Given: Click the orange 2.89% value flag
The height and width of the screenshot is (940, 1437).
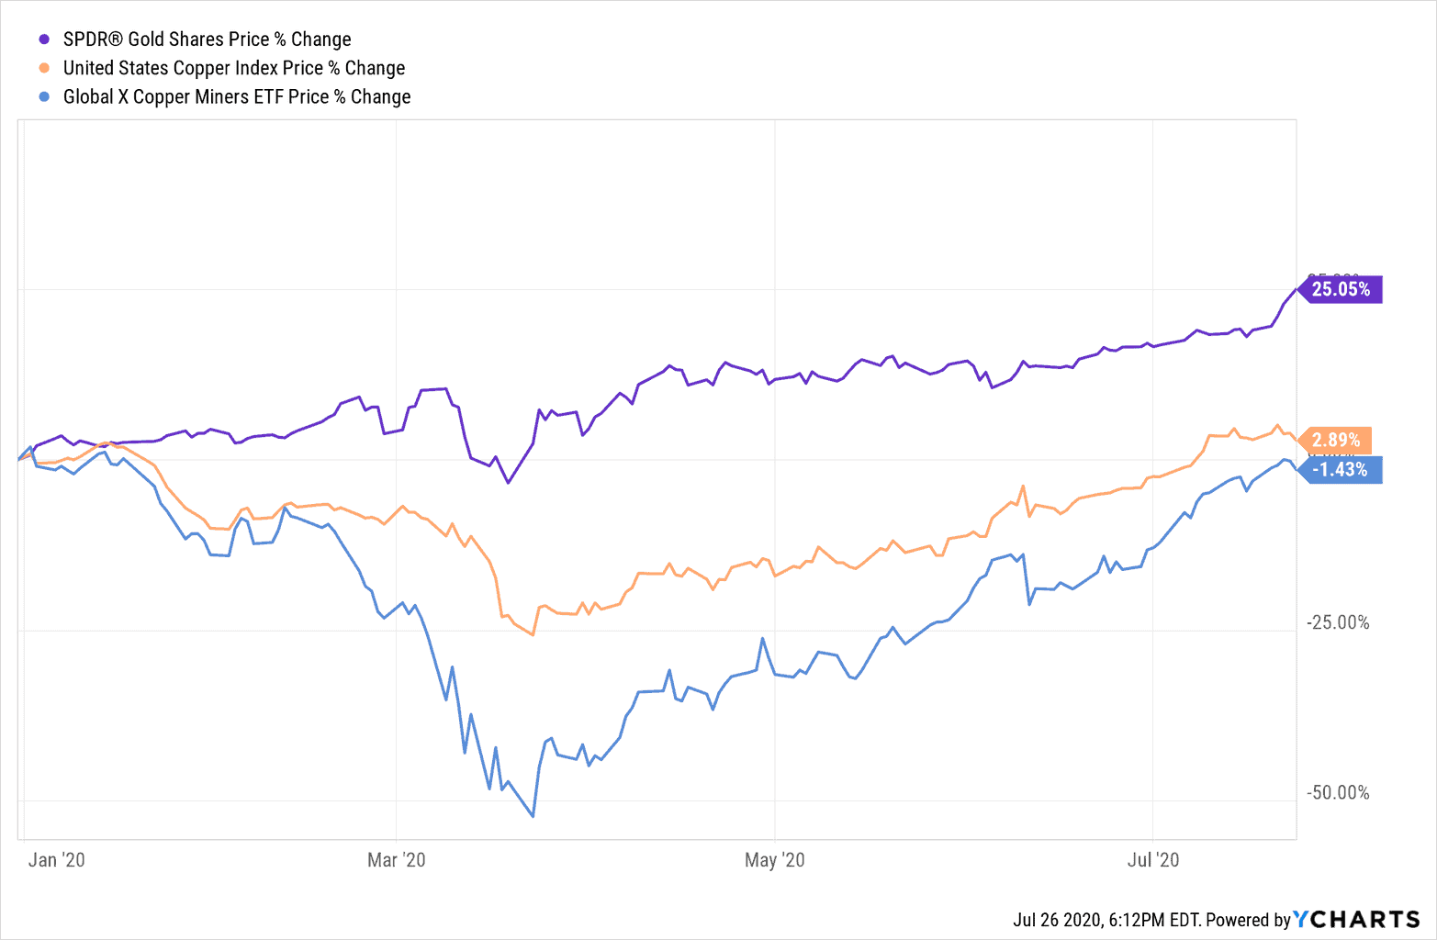Looking at the screenshot, I should (1336, 441).
